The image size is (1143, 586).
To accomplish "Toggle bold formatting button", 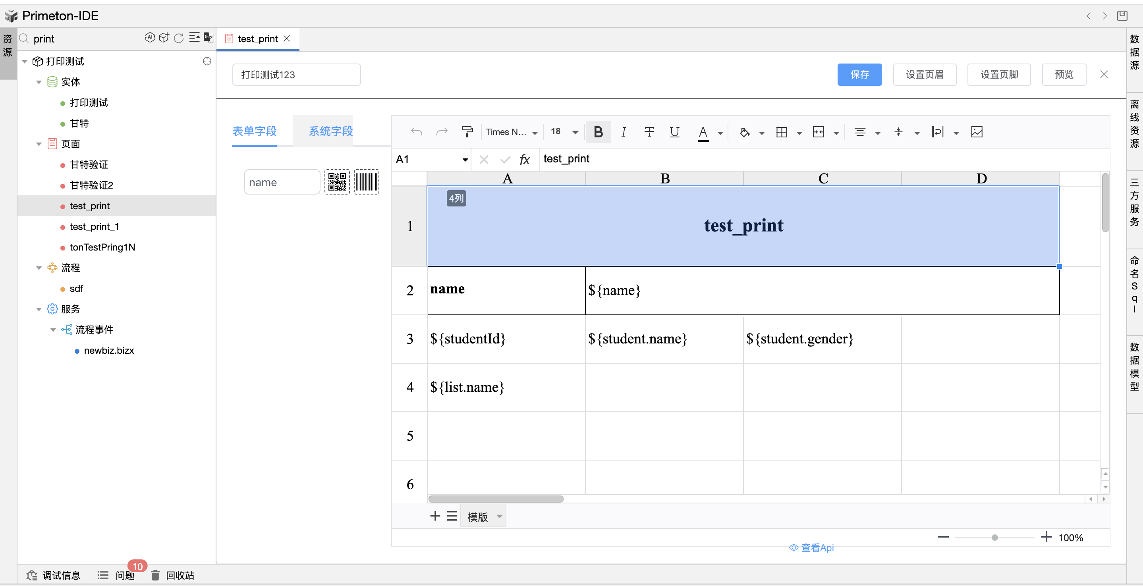I will click(x=598, y=132).
